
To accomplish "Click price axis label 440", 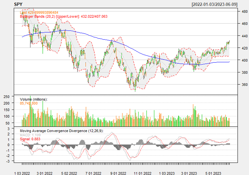I will point(244,36).
